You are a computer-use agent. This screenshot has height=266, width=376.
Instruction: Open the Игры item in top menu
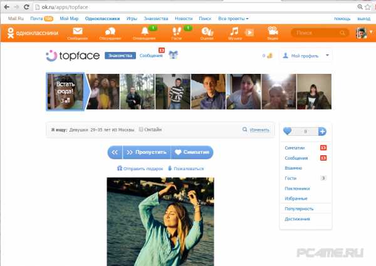click(132, 19)
